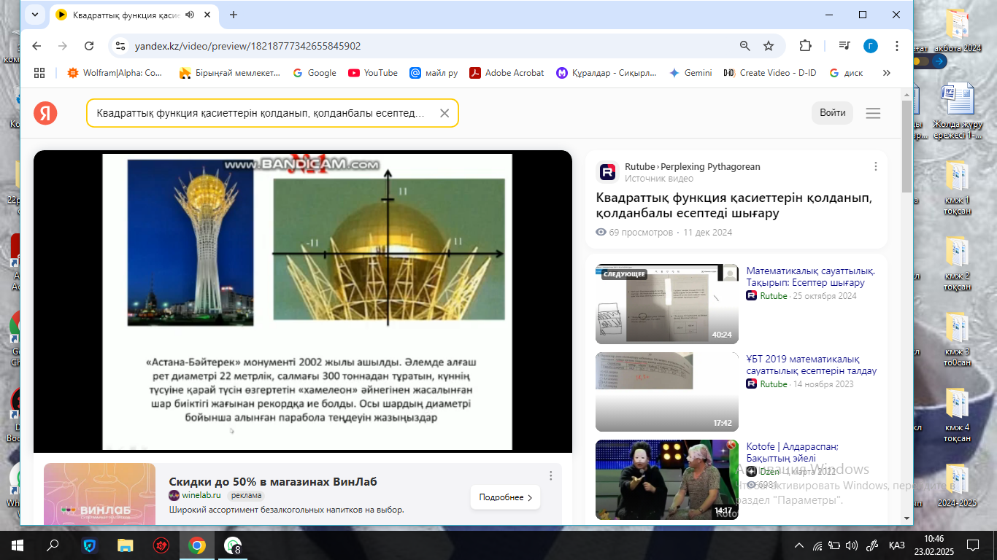This screenshot has height=560, width=997.
Task: Open the YouTube bookmark
Action: coord(373,73)
